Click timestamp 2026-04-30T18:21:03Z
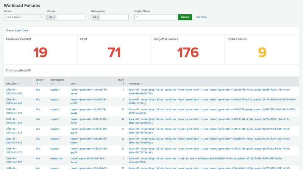 14,131
